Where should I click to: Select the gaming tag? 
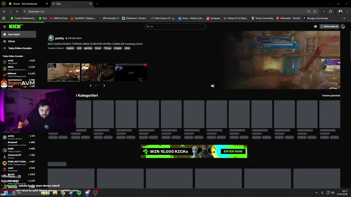[x=88, y=48]
